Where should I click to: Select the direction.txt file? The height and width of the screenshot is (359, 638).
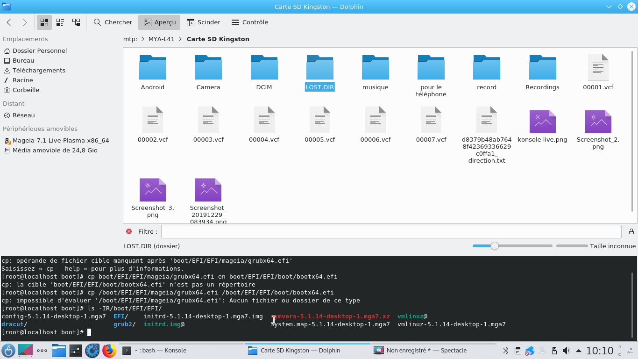click(487, 135)
